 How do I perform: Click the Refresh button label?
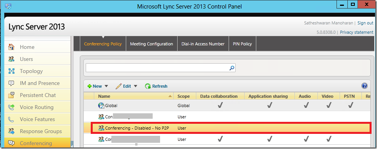coord(160,86)
